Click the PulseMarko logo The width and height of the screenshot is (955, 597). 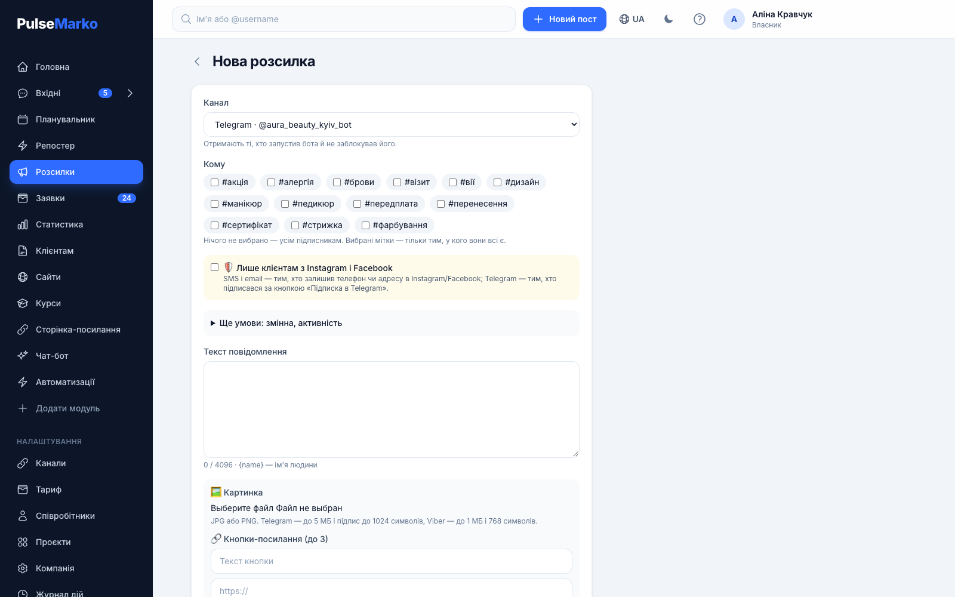[x=57, y=24]
